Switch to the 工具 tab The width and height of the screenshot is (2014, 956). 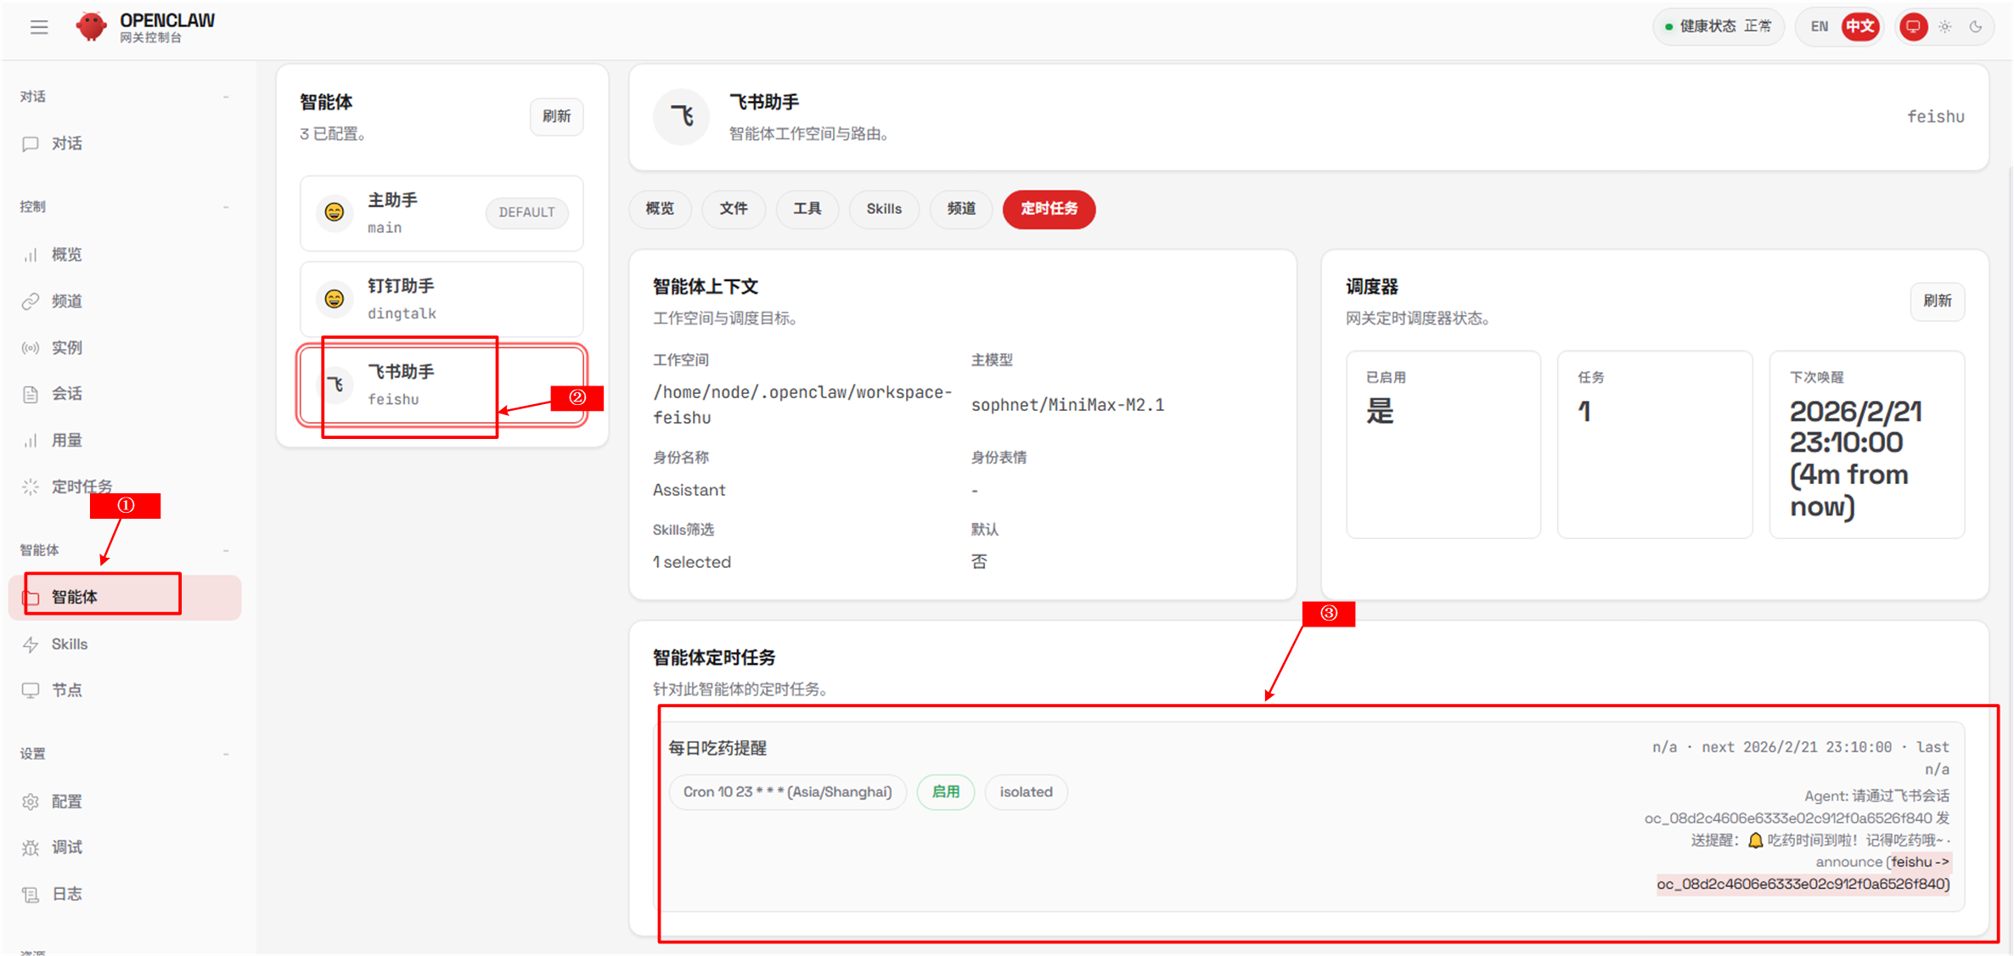click(x=807, y=209)
